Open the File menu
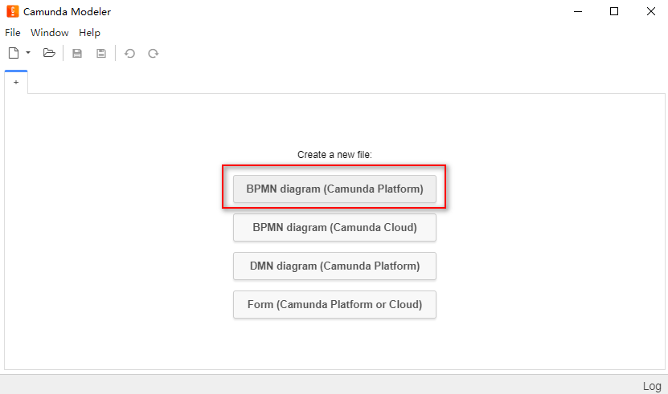The height and width of the screenshot is (394, 668). pos(13,33)
